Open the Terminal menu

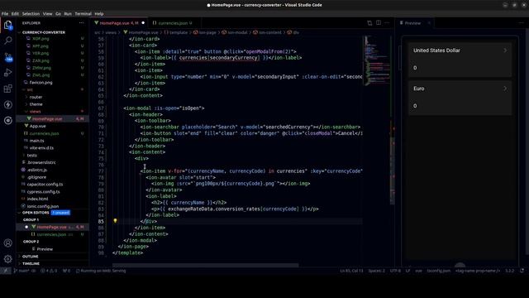pyautogui.click(x=83, y=14)
